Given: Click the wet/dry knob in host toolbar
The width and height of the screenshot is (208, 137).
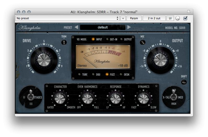Looking at the screenshot, I should [x=178, y=18].
